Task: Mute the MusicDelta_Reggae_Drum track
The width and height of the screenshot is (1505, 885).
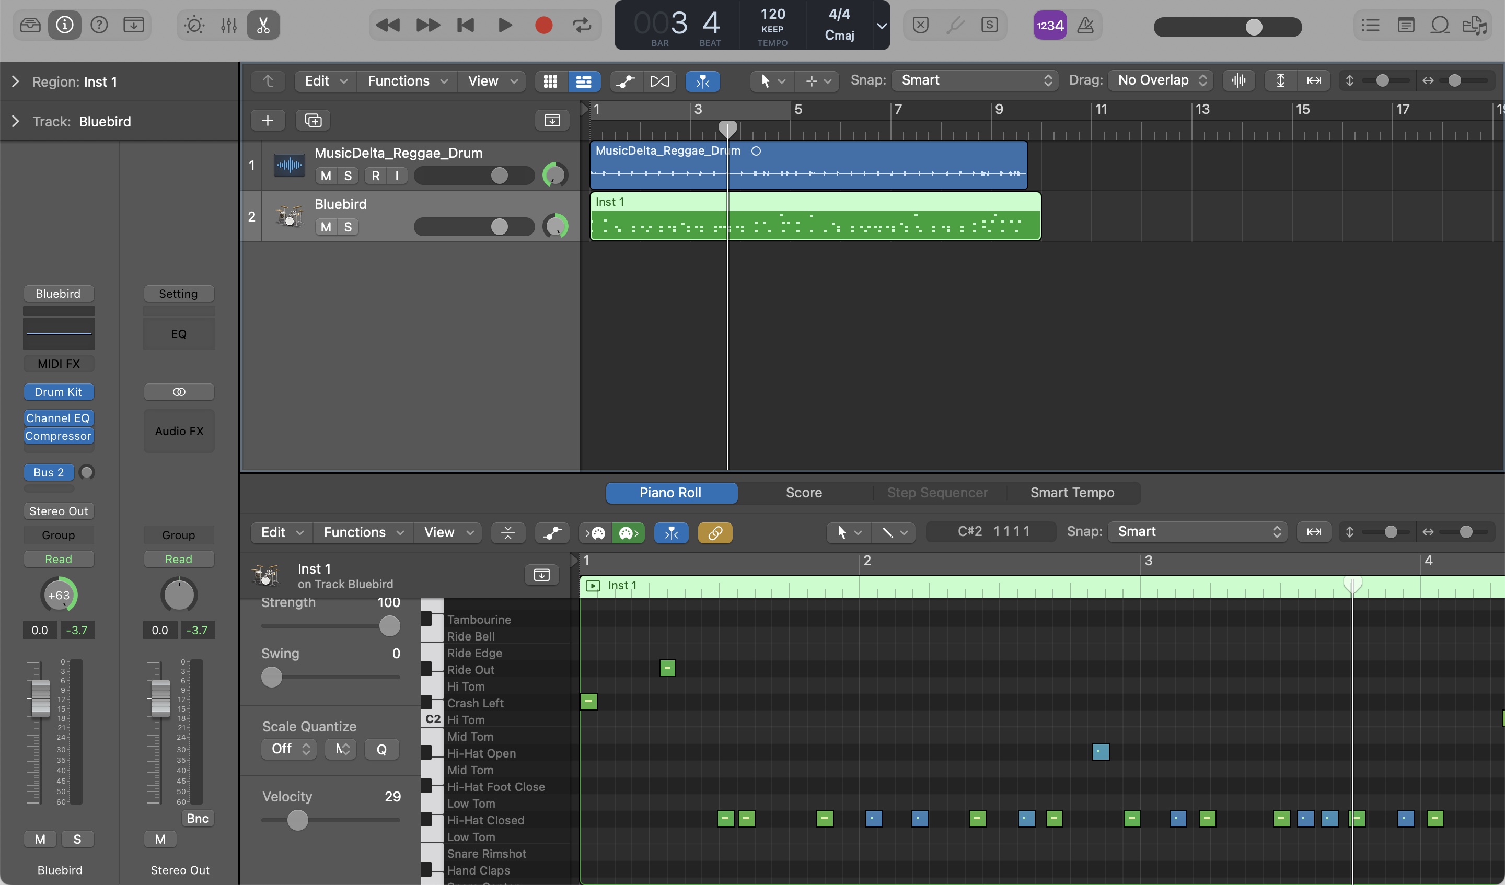Action: [x=326, y=176]
